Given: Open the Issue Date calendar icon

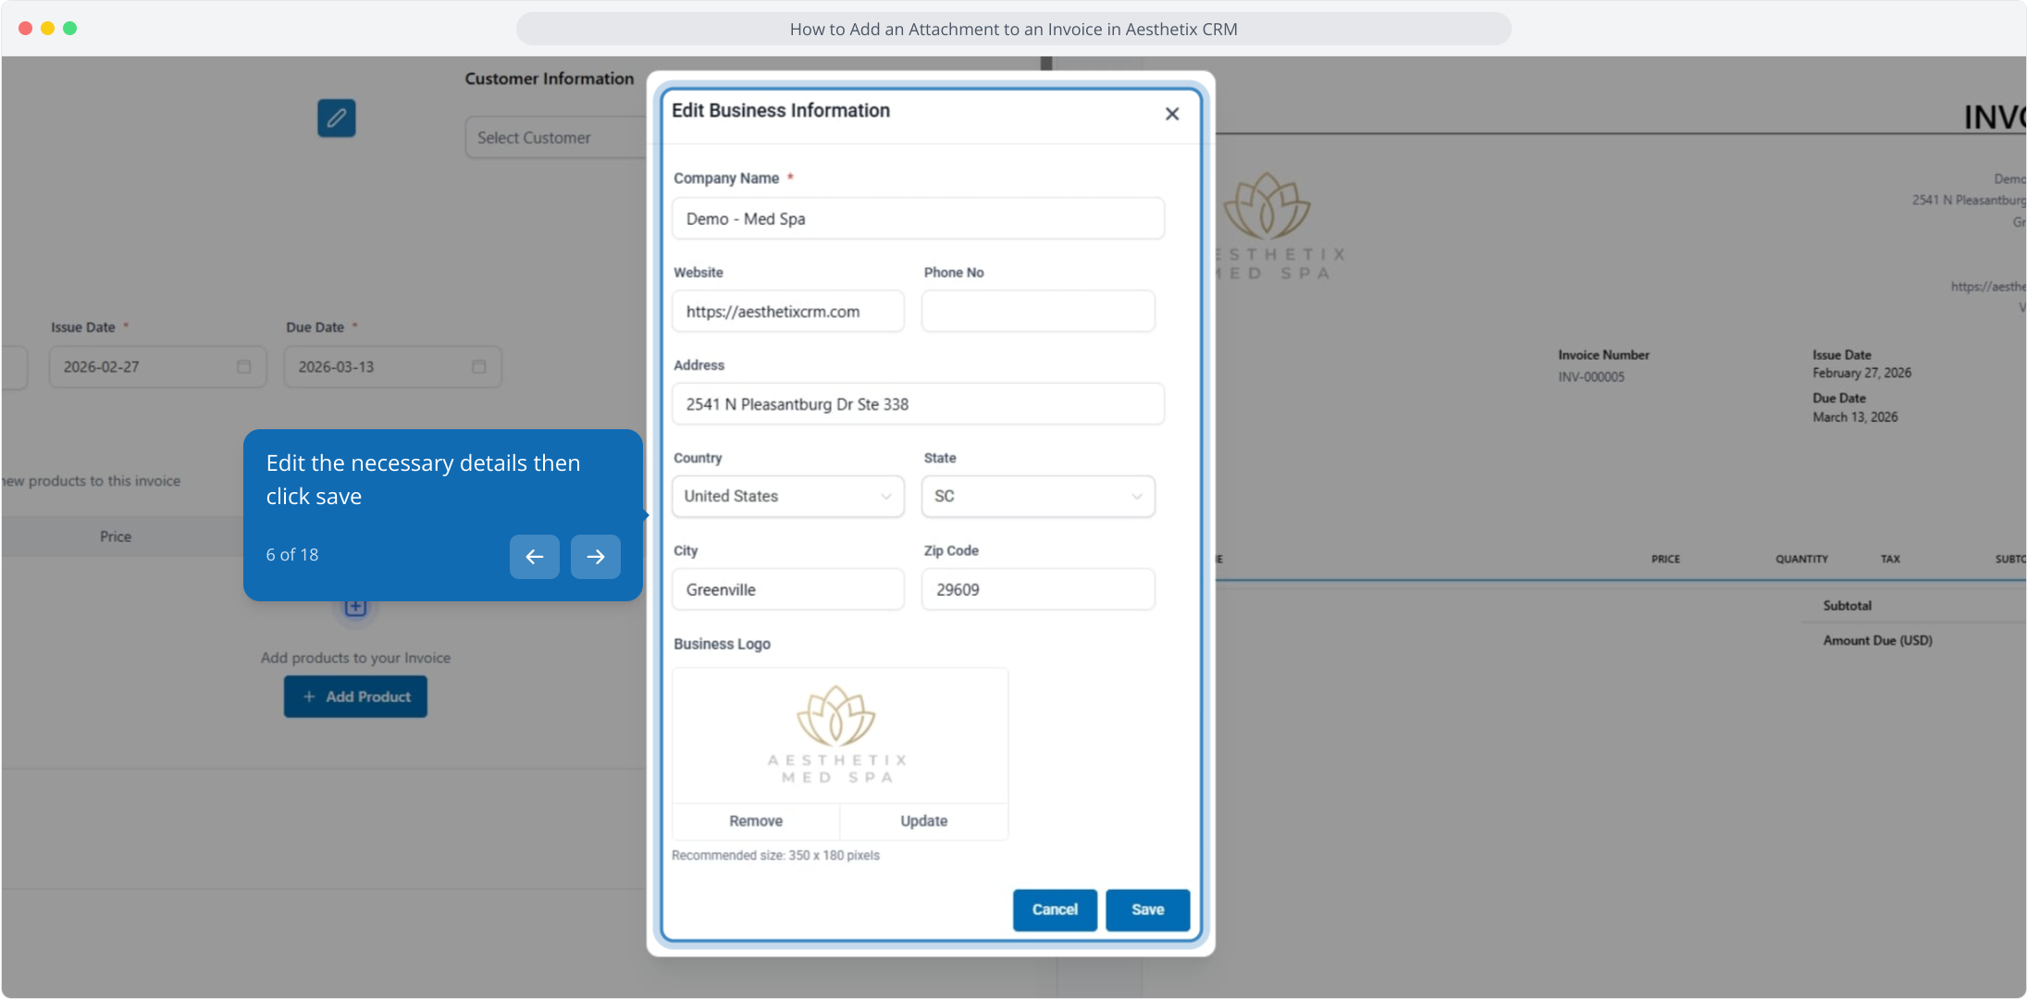Looking at the screenshot, I should point(243,367).
